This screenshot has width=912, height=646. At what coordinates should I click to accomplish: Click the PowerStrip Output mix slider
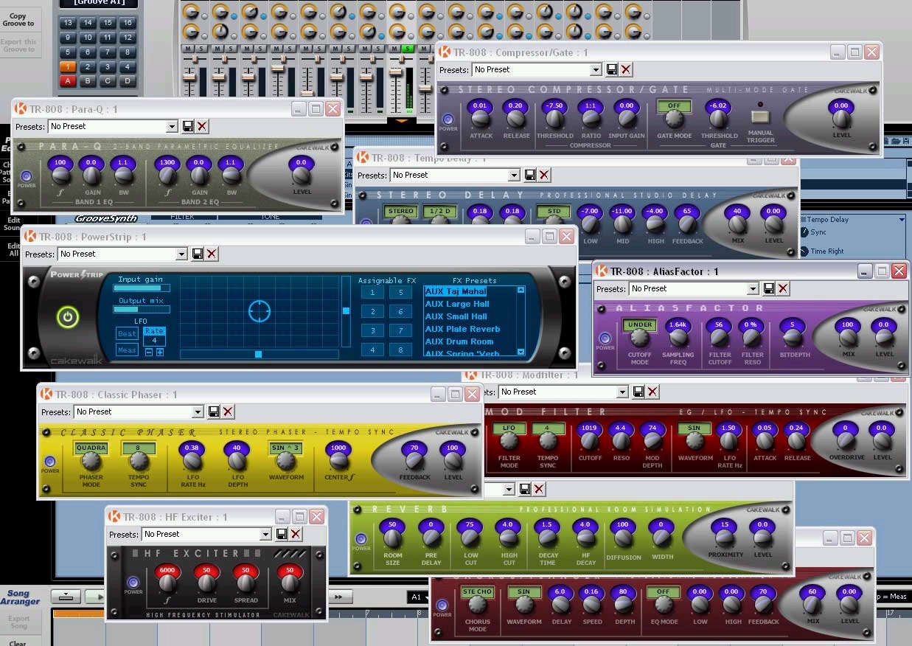pos(142,310)
